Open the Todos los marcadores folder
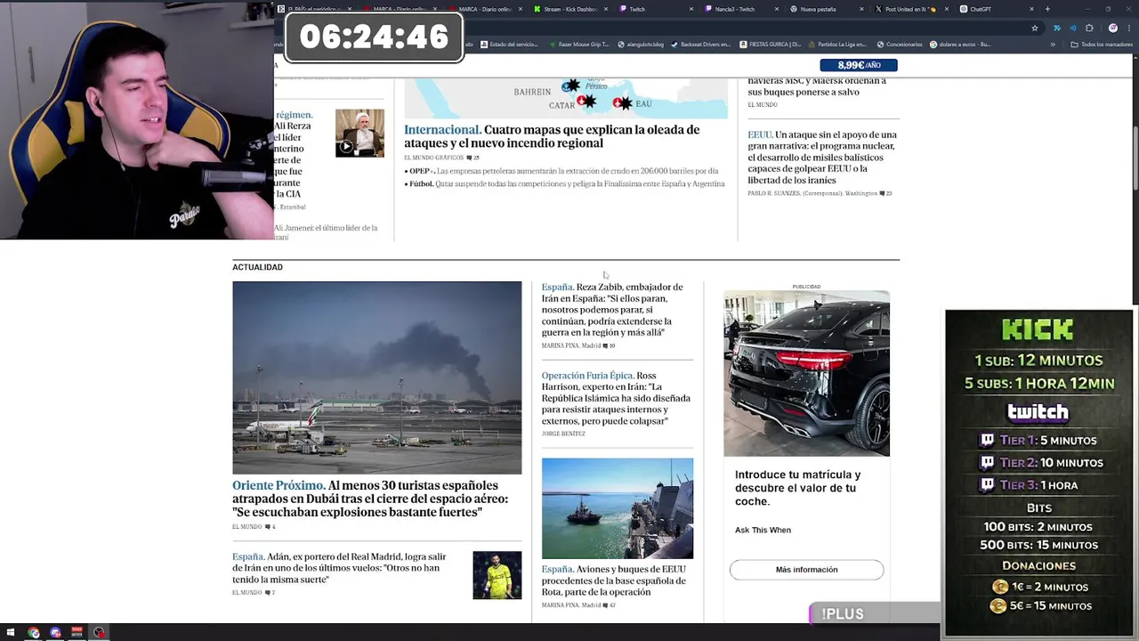The width and height of the screenshot is (1139, 641). [1100, 45]
